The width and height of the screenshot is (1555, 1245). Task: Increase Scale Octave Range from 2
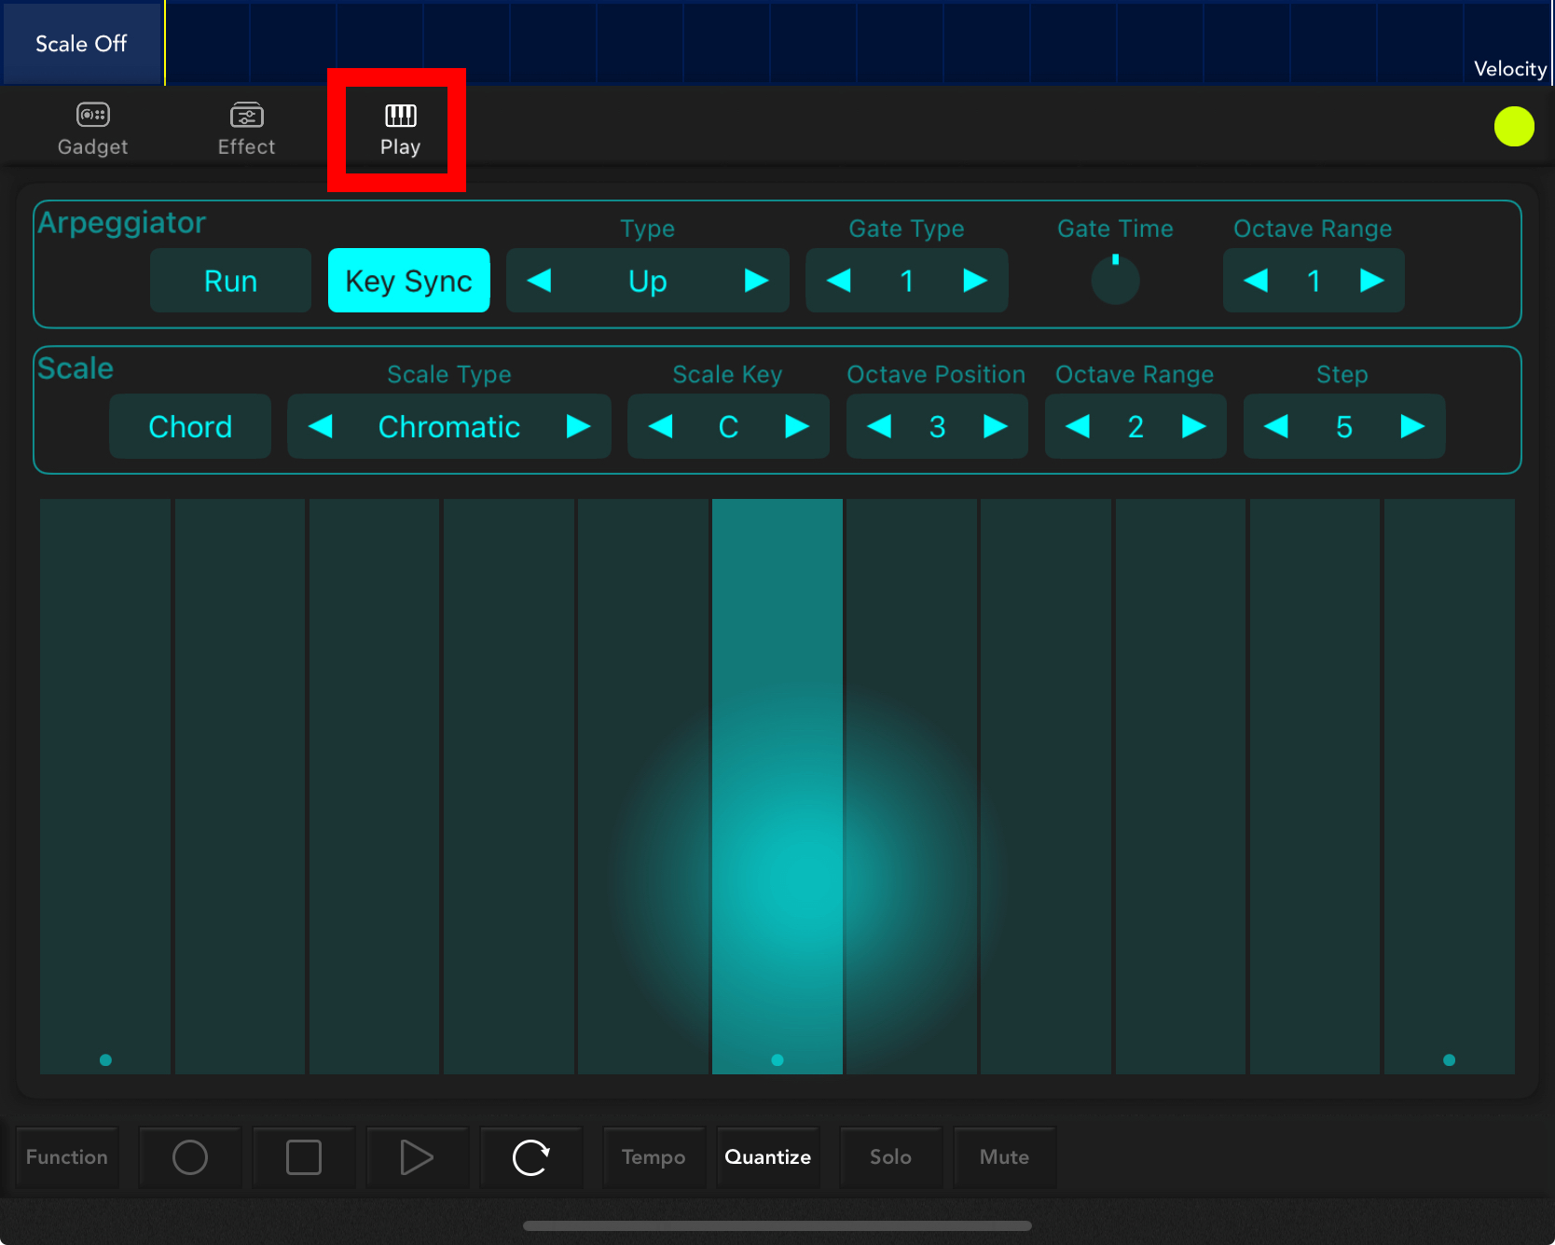(1194, 426)
